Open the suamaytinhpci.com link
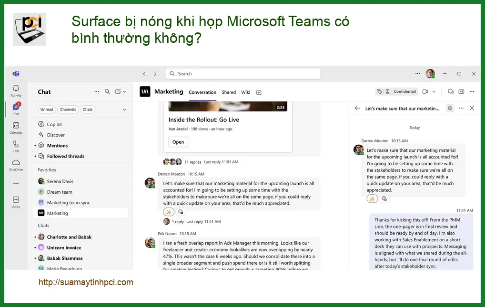The height and width of the screenshot is (307, 485). pos(86,282)
